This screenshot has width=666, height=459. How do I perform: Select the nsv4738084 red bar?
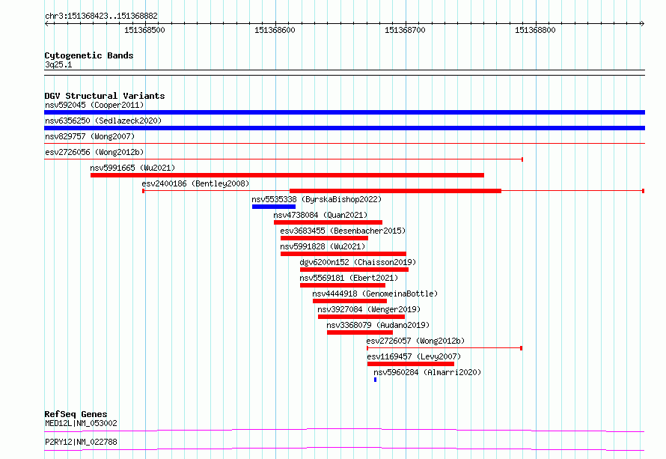click(328, 222)
